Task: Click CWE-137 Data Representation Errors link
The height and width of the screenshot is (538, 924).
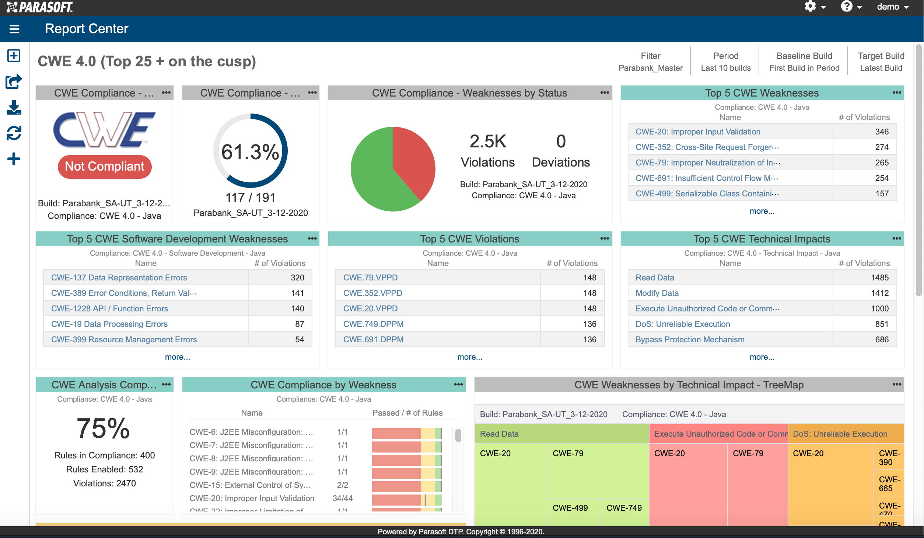Action: click(x=119, y=277)
